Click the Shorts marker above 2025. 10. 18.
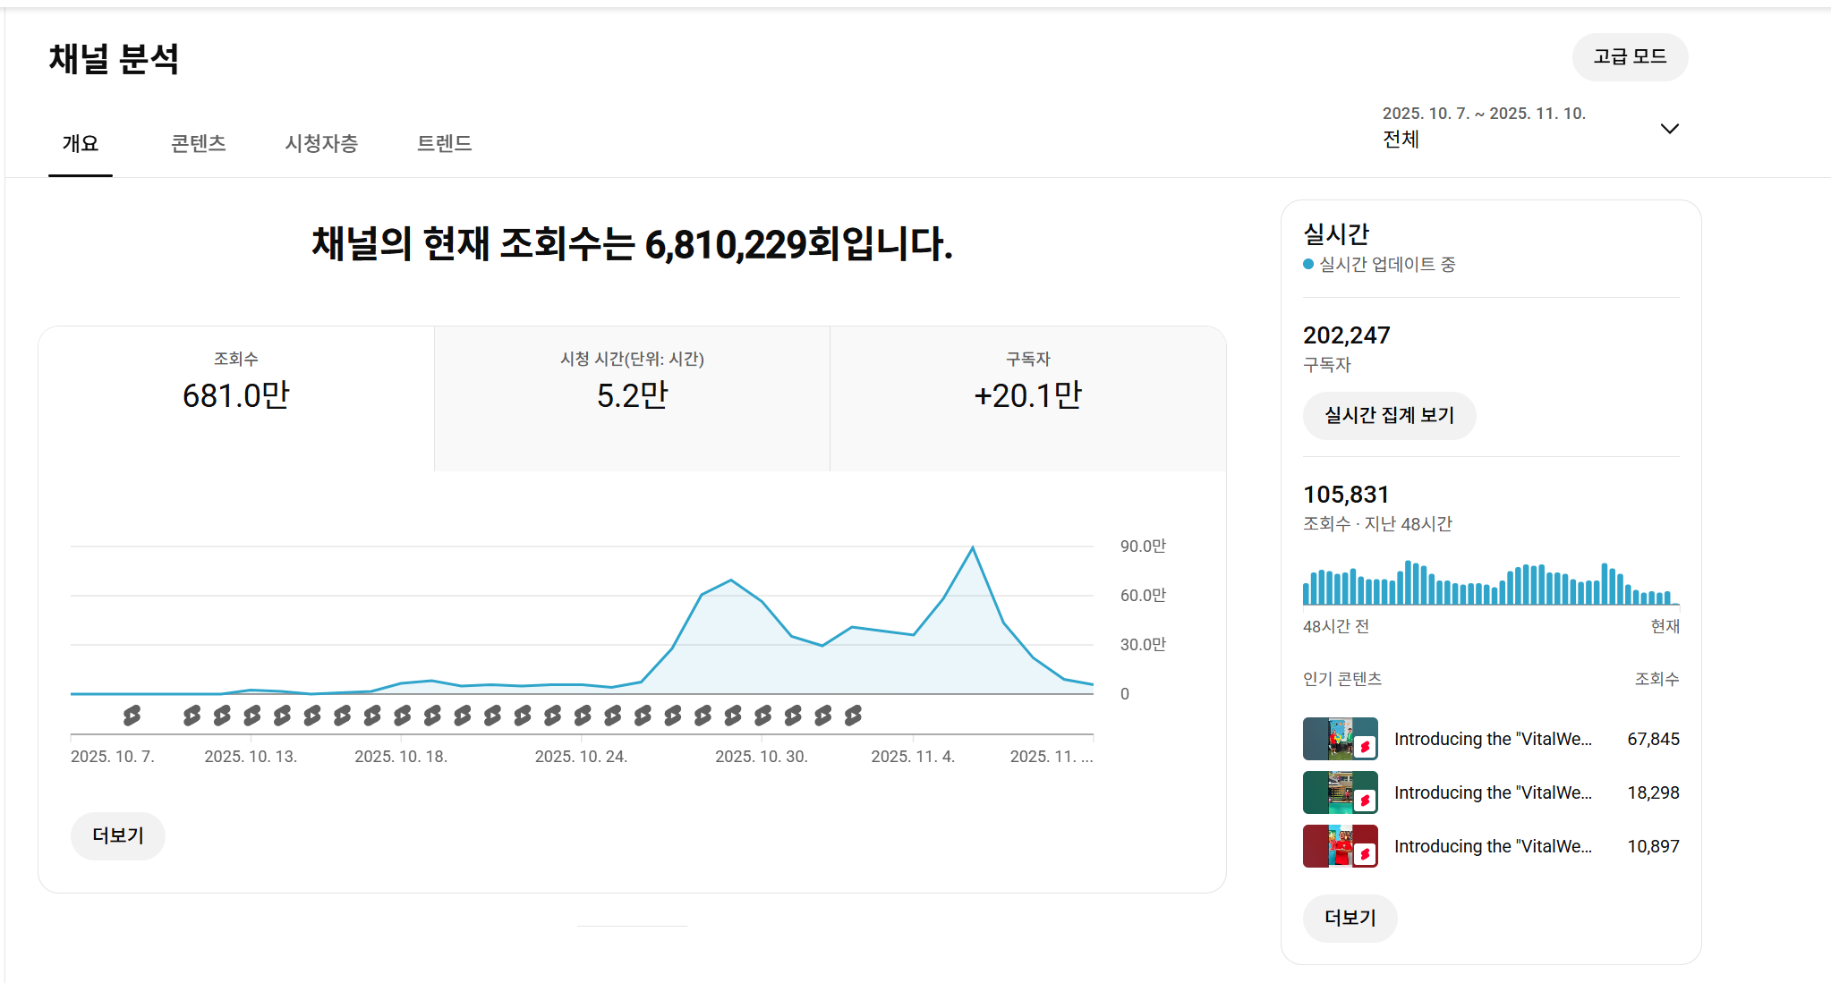This screenshot has width=1831, height=983. 402,715
